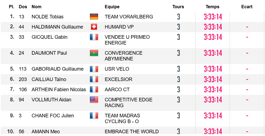Open team name TEAM VORARLBERG

point(129,17)
